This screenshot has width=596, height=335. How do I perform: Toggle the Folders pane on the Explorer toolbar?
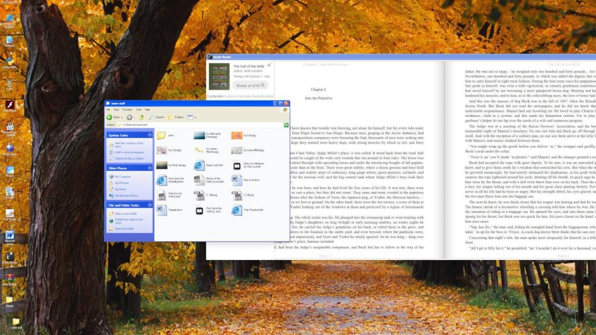pos(171,117)
